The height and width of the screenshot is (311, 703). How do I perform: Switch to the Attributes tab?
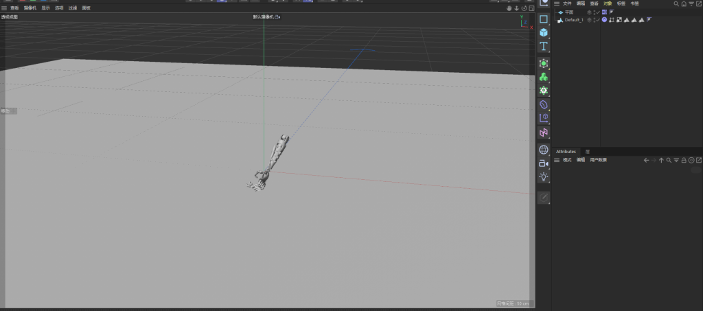click(x=566, y=151)
